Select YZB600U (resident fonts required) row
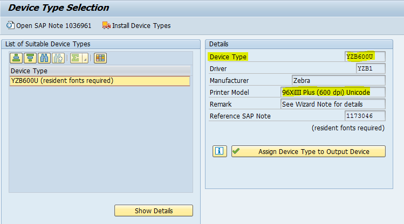404x224 pixels. [x=100, y=81]
